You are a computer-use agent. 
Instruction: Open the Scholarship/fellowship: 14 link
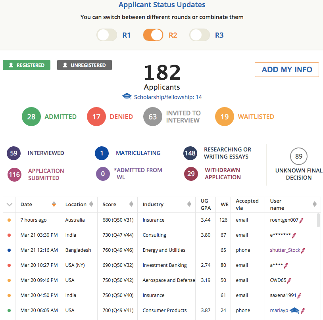tap(167, 97)
